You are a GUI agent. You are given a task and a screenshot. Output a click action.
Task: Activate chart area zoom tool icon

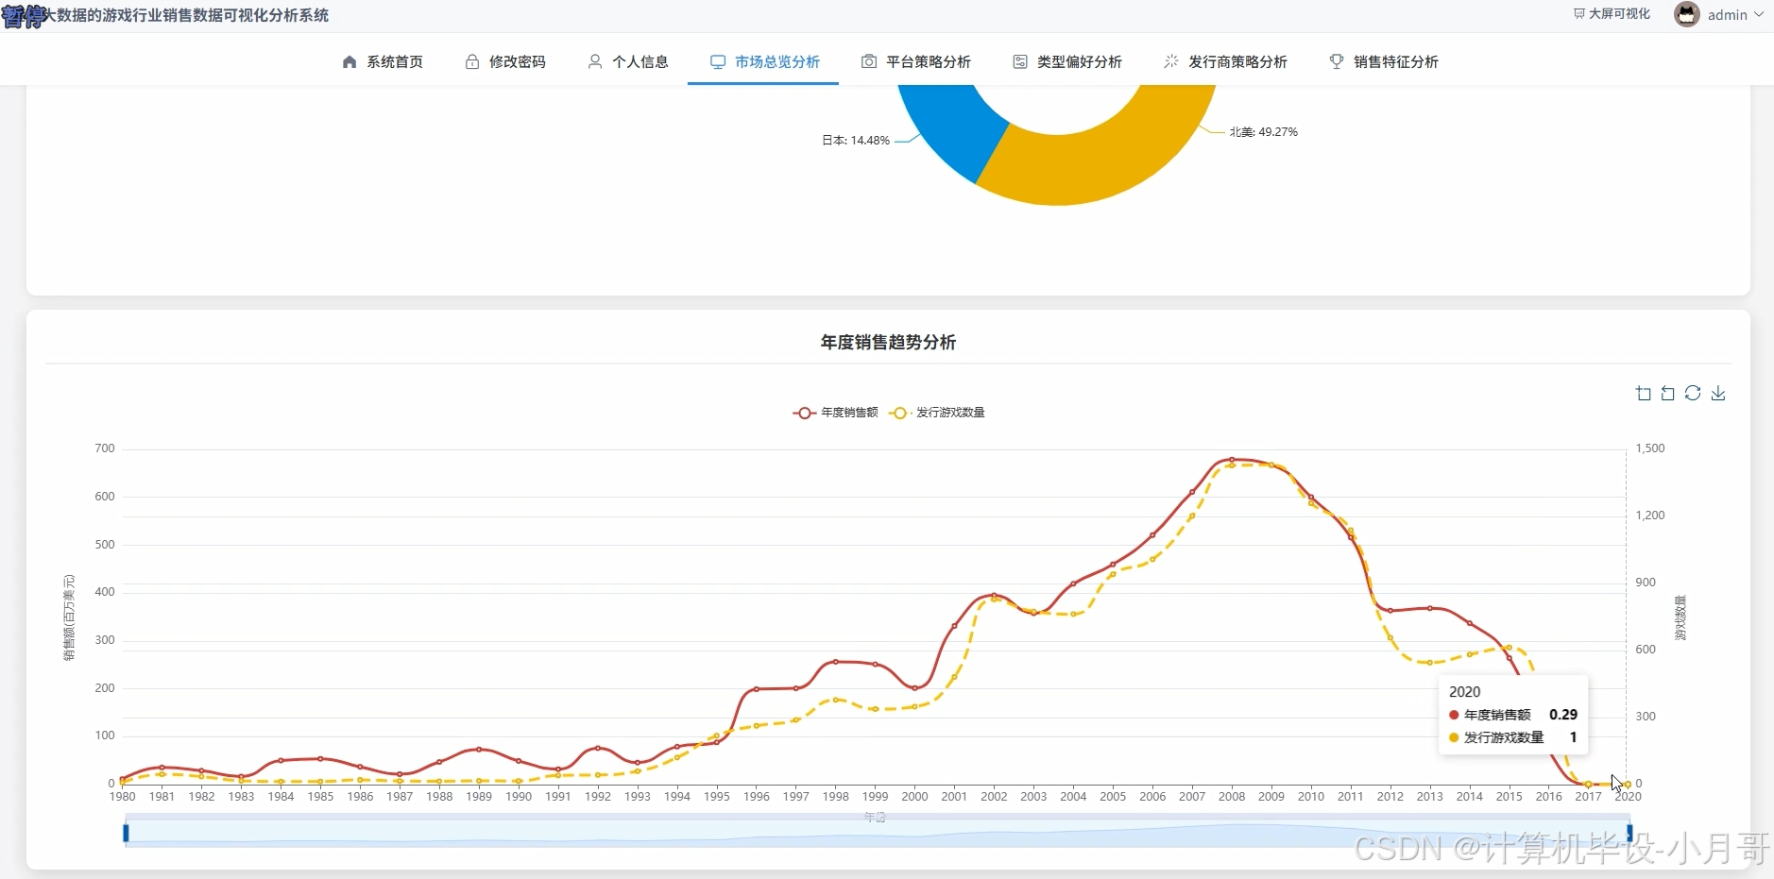click(1644, 394)
